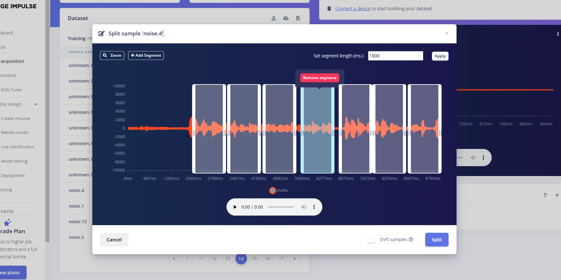Viewport: 561px width, 280px height.
Task: Open audio player three-dot options menu
Action: click(314, 207)
